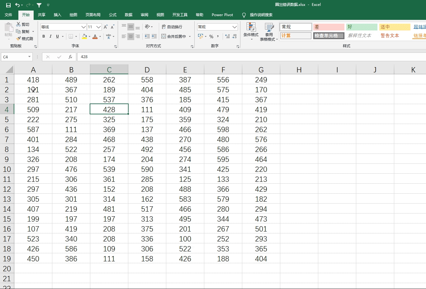Click Merge and Center button
The height and width of the screenshot is (289, 426).
(174, 36)
